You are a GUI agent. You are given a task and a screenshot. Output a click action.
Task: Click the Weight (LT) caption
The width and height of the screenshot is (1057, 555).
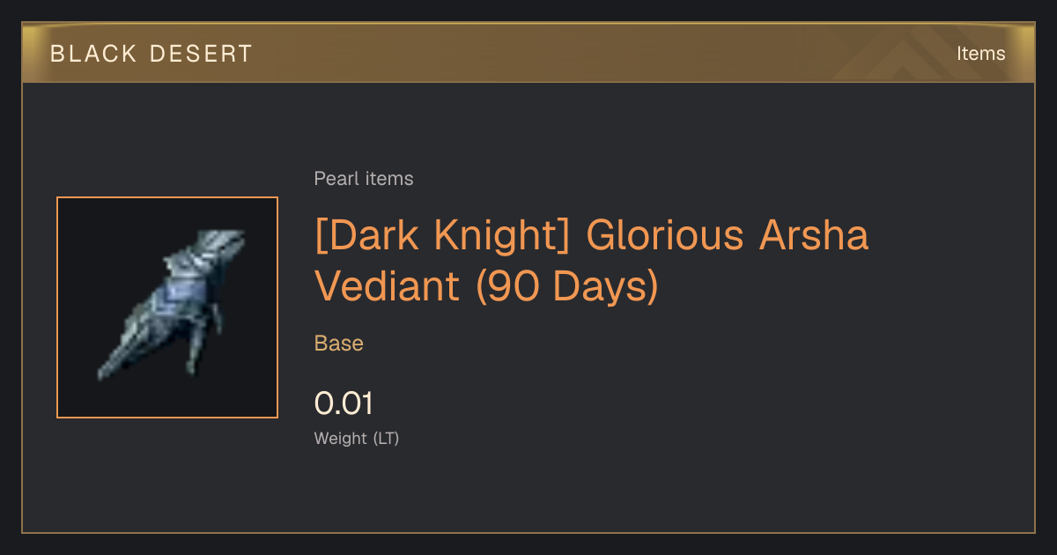pos(357,438)
